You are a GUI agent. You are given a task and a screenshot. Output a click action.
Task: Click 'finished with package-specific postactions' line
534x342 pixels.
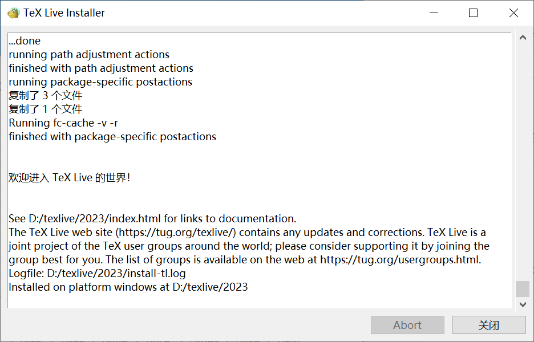(x=112, y=136)
